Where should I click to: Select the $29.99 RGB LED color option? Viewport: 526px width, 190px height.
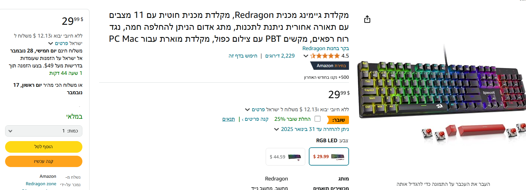(x=329, y=157)
